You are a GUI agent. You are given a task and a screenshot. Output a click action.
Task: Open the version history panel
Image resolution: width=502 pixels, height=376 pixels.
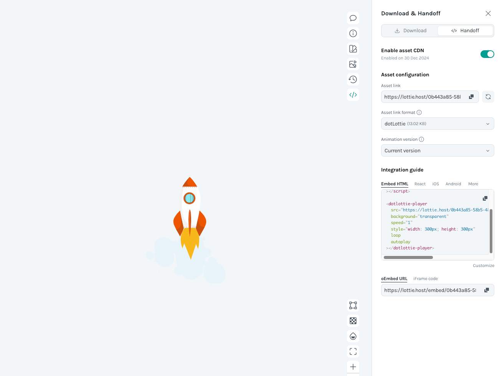[353, 79]
